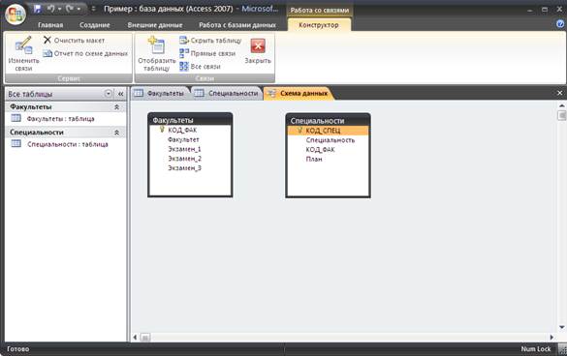The width and height of the screenshot is (567, 356).
Task: Collapse the Специальности group in navigation
Action: (x=117, y=133)
